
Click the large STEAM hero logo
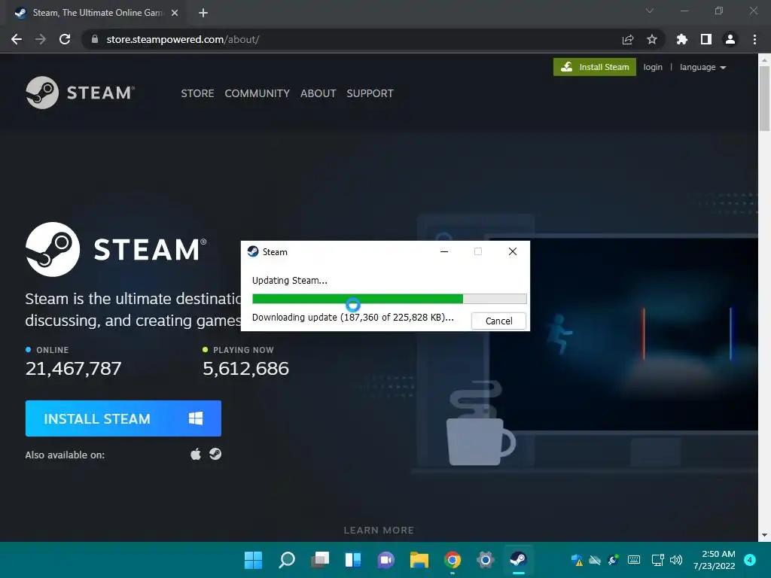116,249
